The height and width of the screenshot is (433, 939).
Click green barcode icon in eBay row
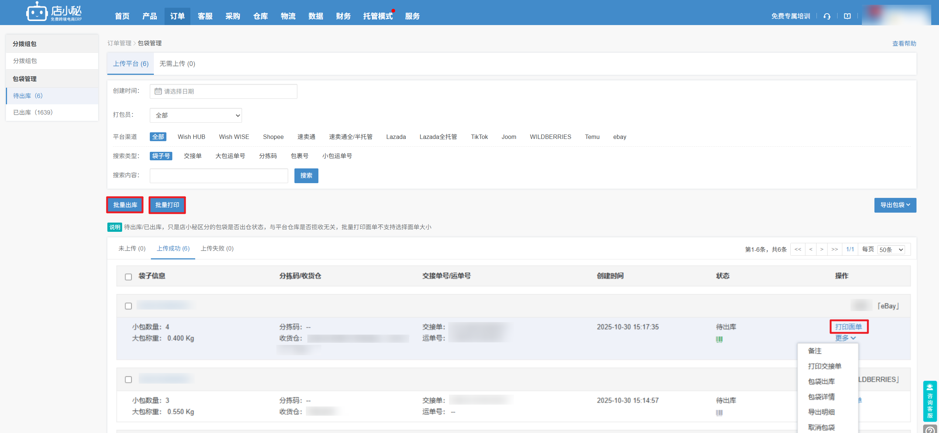tap(719, 339)
